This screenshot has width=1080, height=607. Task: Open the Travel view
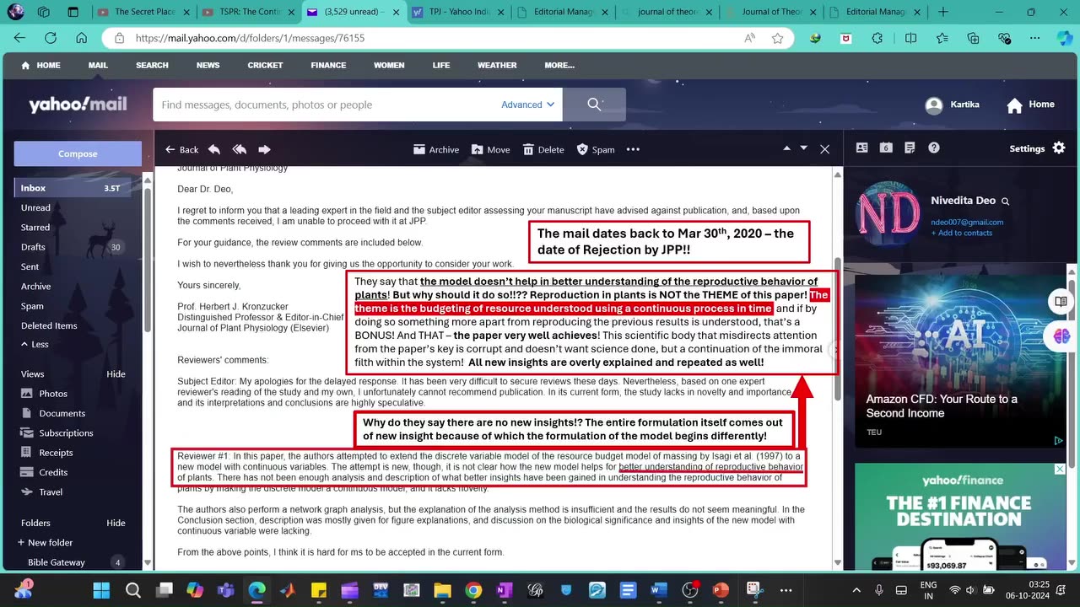click(x=51, y=492)
